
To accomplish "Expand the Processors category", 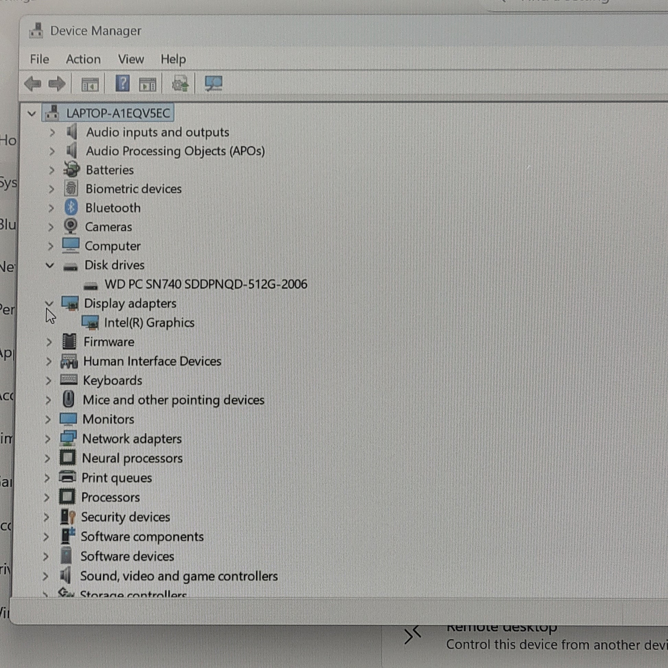I will (47, 497).
